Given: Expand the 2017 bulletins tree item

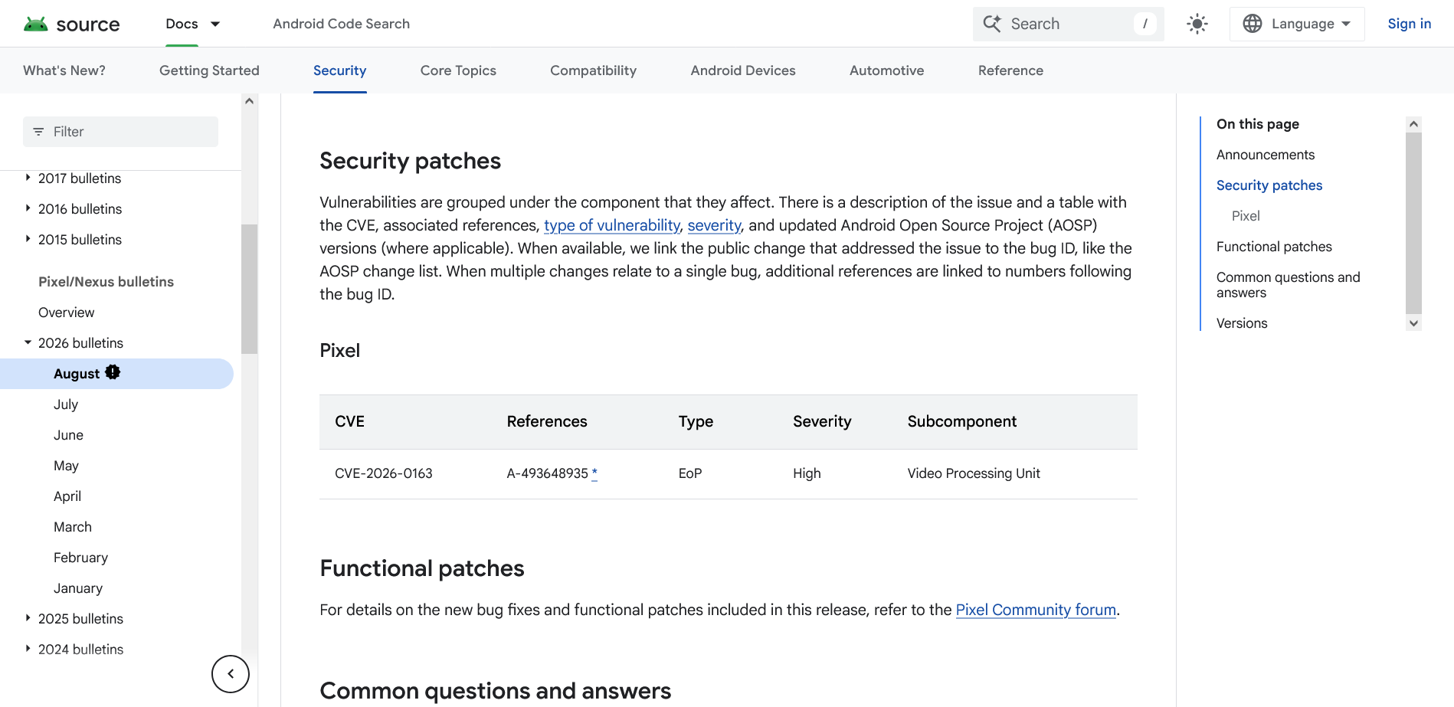Looking at the screenshot, I should click(28, 178).
